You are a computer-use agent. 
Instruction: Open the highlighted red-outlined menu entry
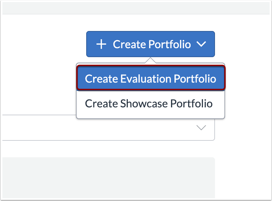click(150, 79)
